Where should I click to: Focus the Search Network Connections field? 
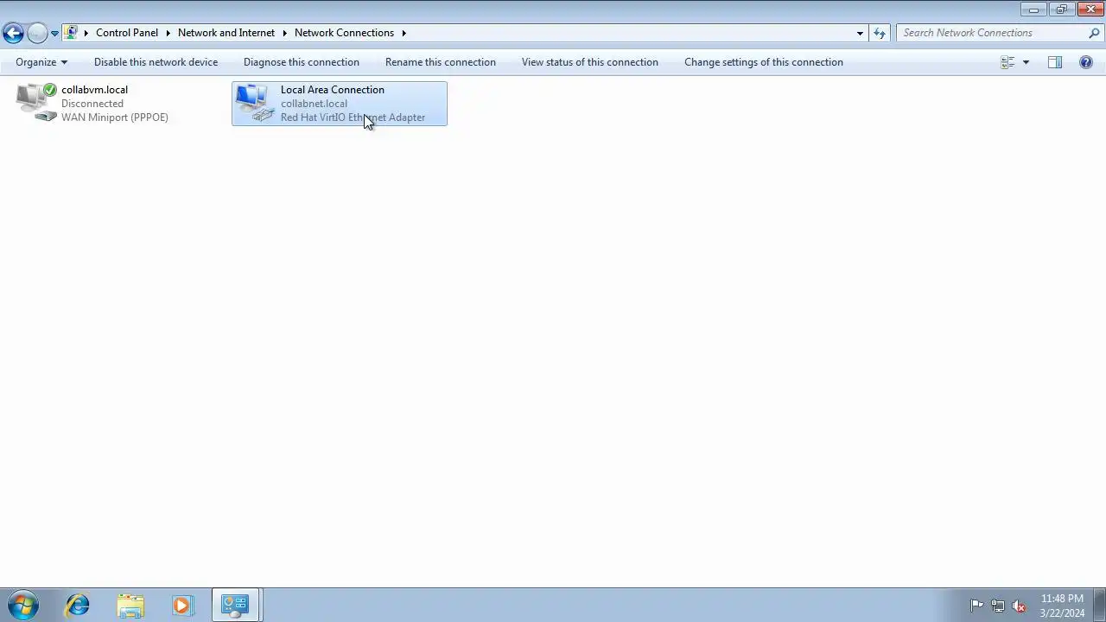point(992,33)
